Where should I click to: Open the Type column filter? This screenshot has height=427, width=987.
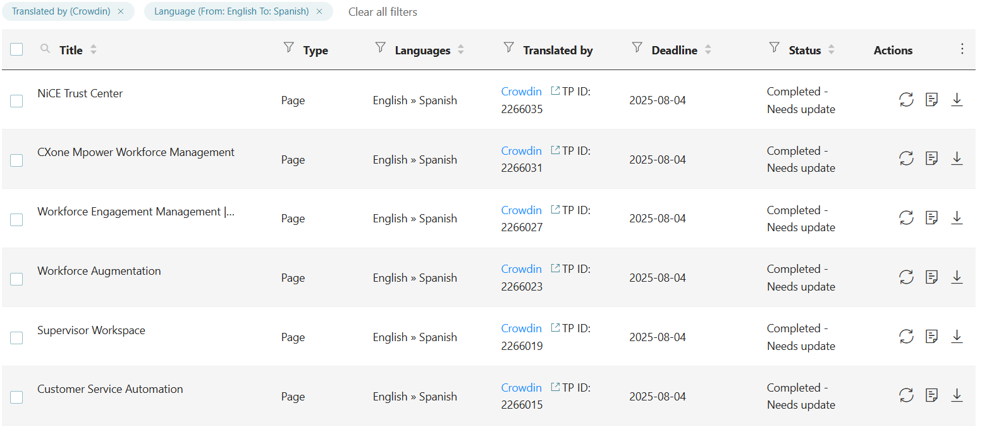click(x=289, y=47)
